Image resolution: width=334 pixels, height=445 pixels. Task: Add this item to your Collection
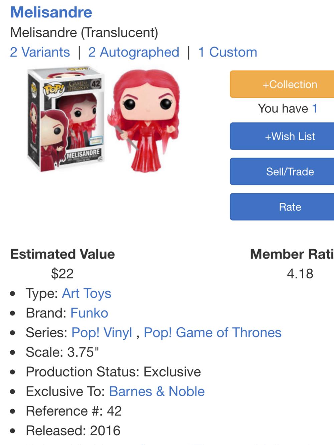pos(290,84)
